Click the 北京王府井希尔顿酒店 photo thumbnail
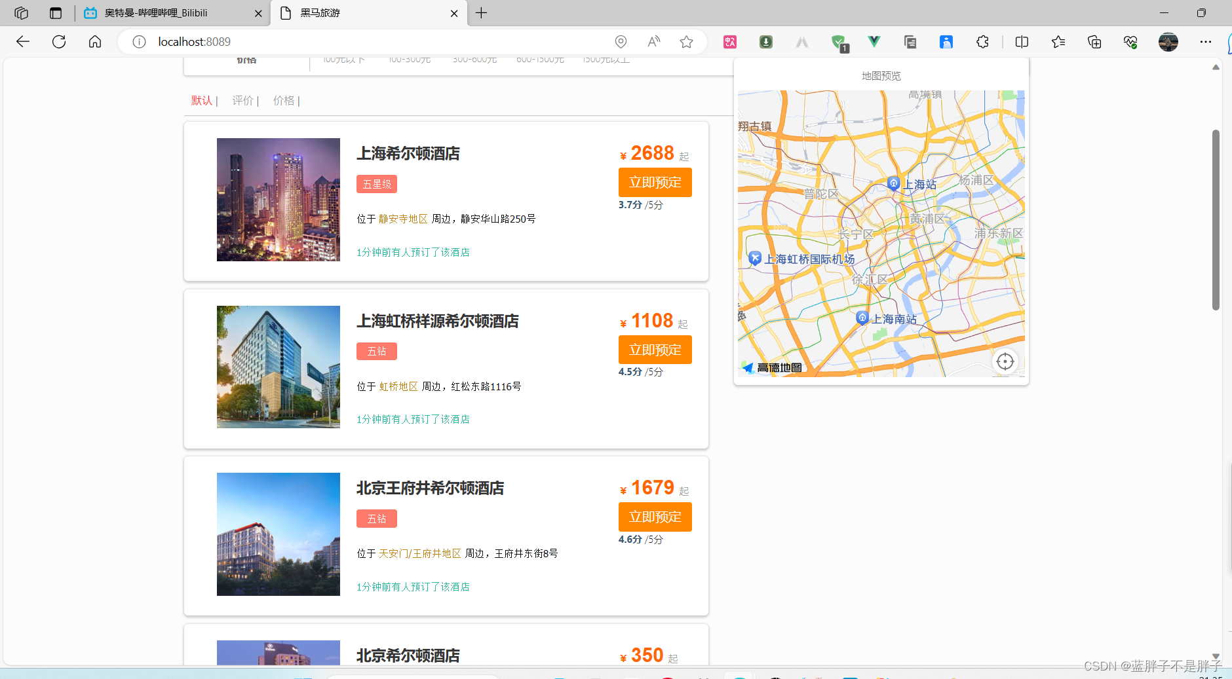Screen dimensions: 1232x679 tap(279, 534)
